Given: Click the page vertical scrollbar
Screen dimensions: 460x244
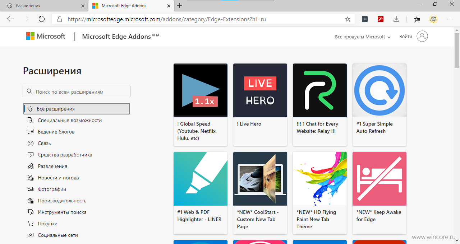Looking at the screenshot, I should (457, 50).
